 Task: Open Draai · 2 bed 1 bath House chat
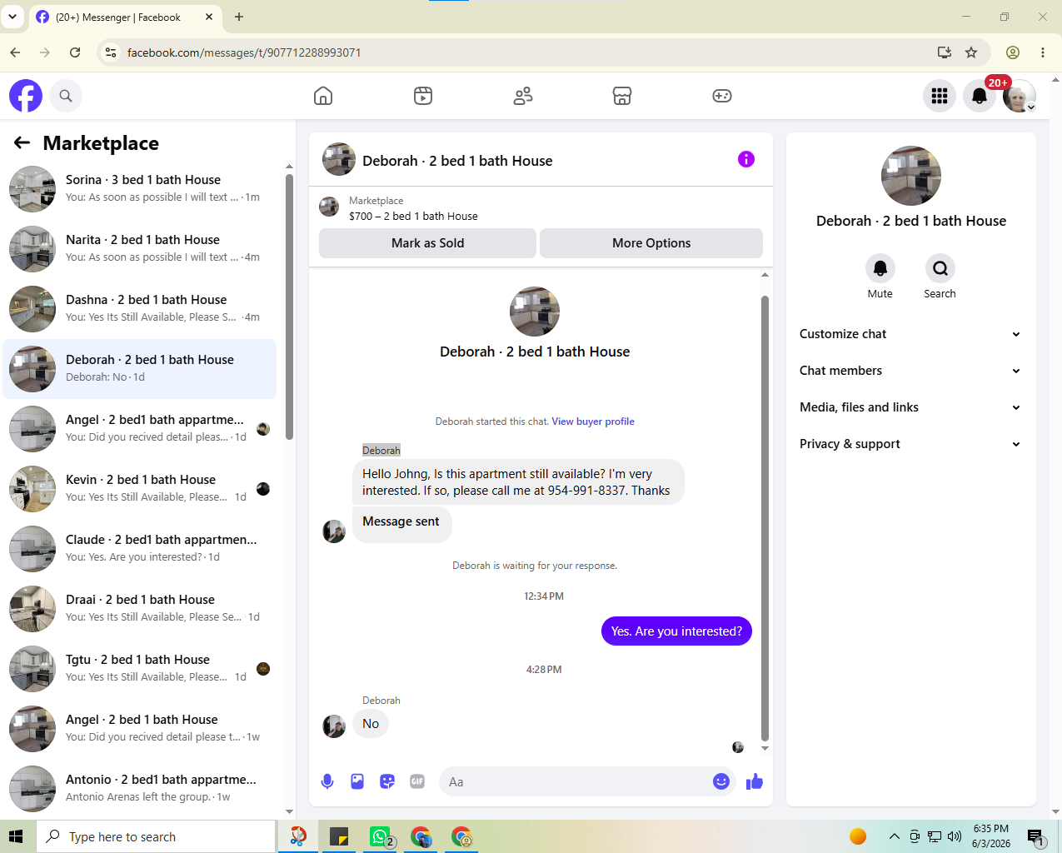click(140, 609)
